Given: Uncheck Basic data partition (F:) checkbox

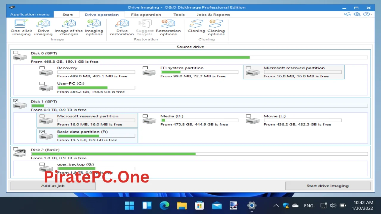Looking at the screenshot, I should (42, 131).
